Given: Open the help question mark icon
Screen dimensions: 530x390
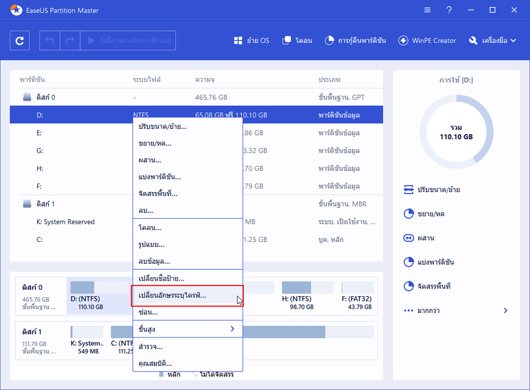Looking at the screenshot, I should click(x=449, y=10).
